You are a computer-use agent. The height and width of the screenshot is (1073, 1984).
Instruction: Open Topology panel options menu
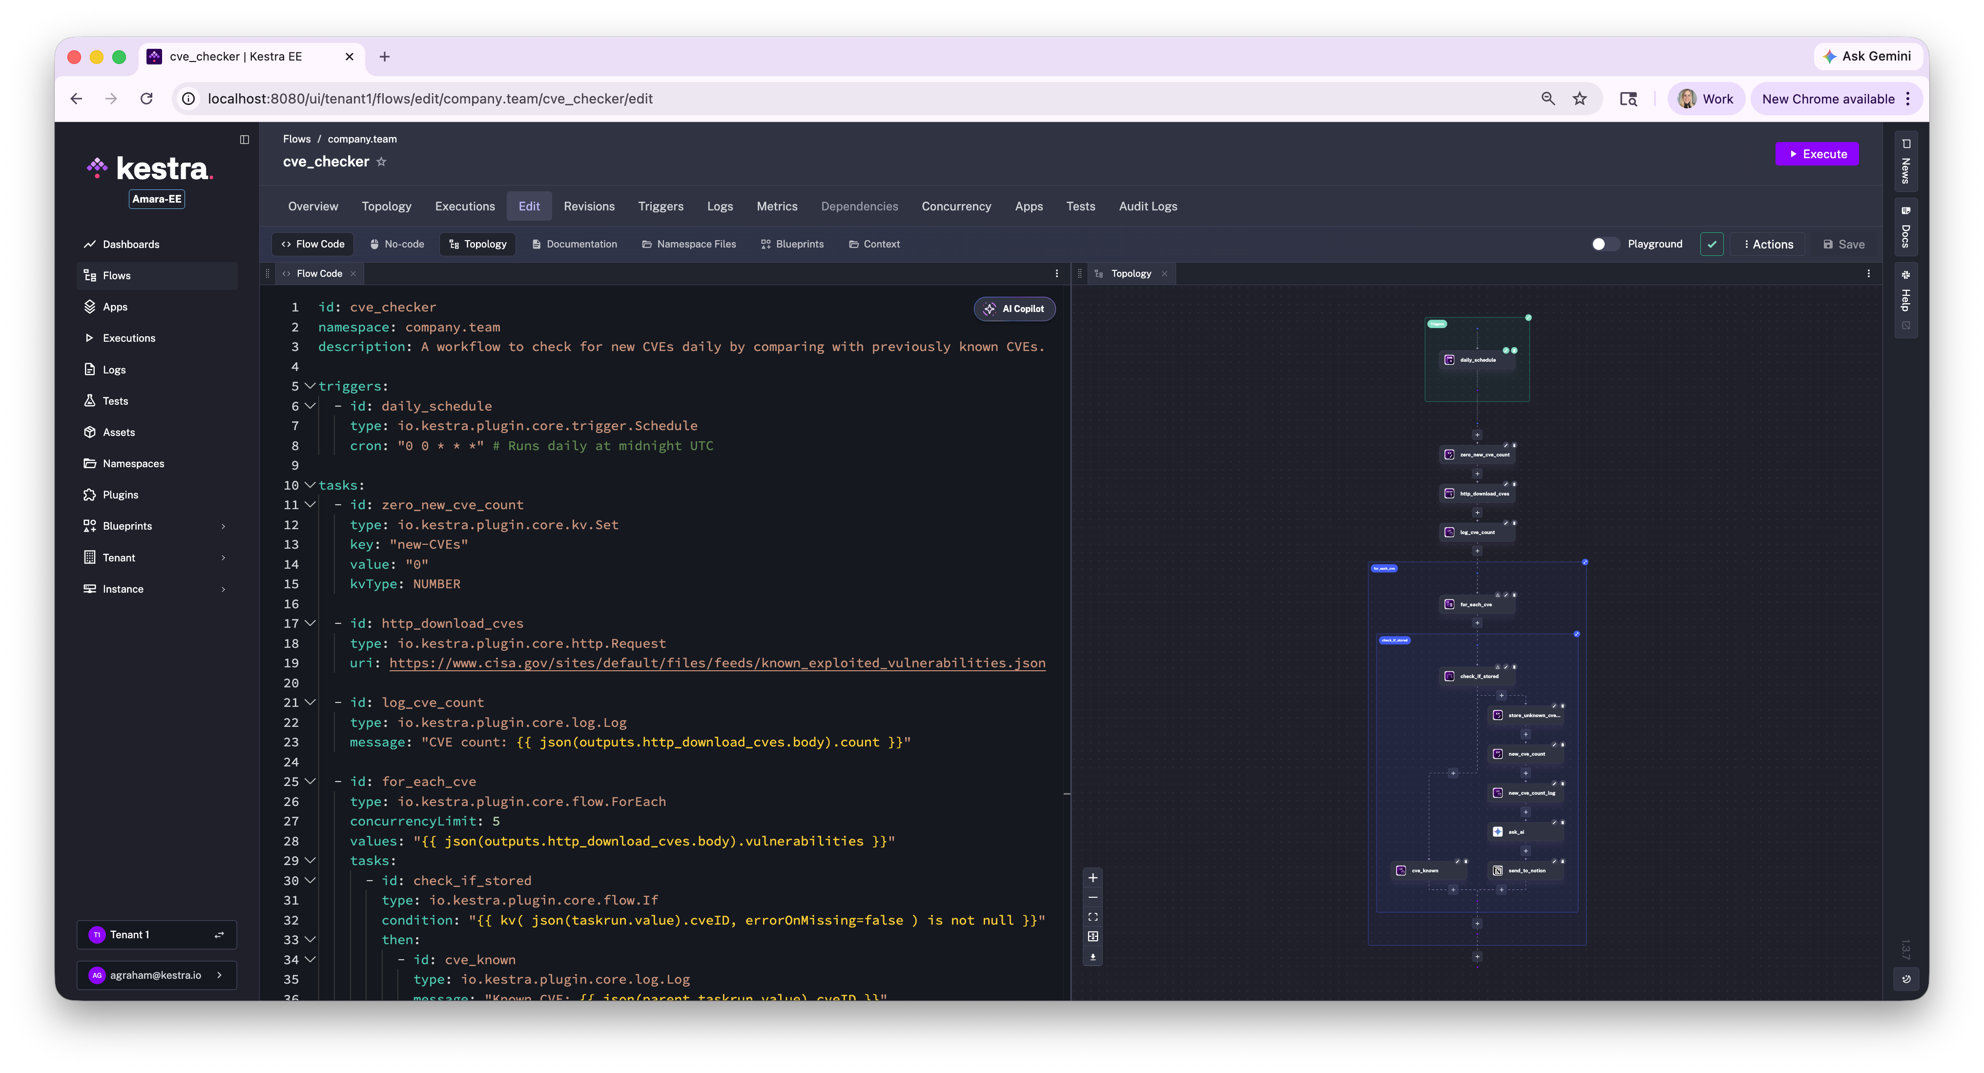1868,274
